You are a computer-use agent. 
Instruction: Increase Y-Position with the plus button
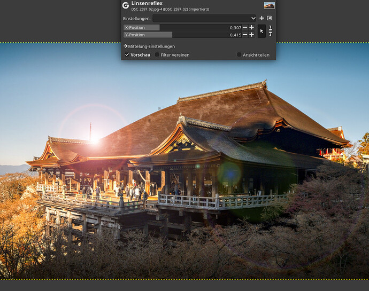pos(252,35)
